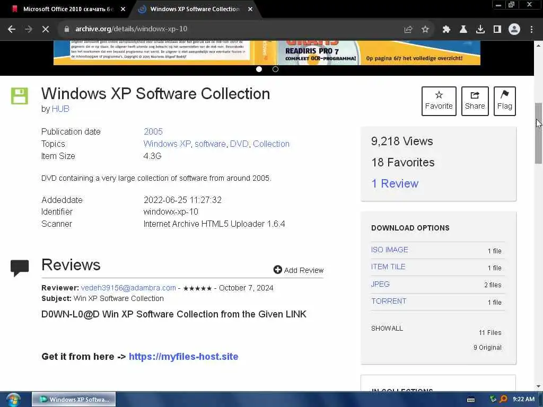
Task: Open the DVD topic link
Action: click(x=239, y=144)
